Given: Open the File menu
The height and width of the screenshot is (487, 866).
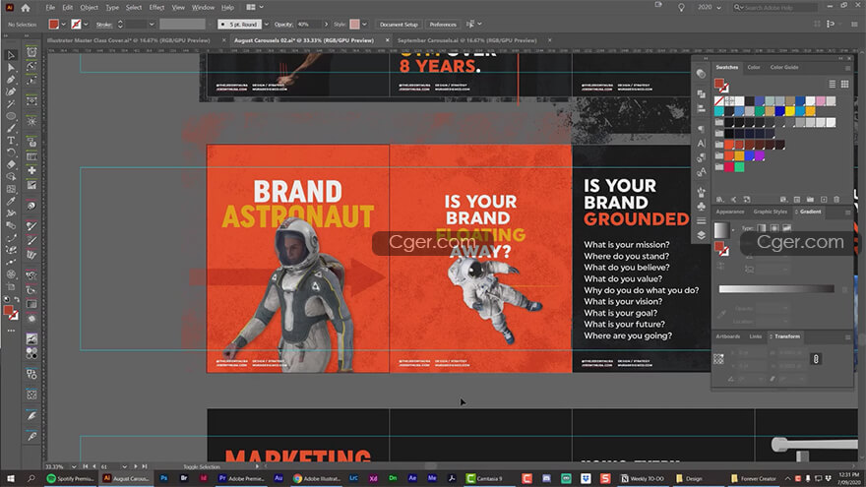Looking at the screenshot, I should click(x=50, y=8).
